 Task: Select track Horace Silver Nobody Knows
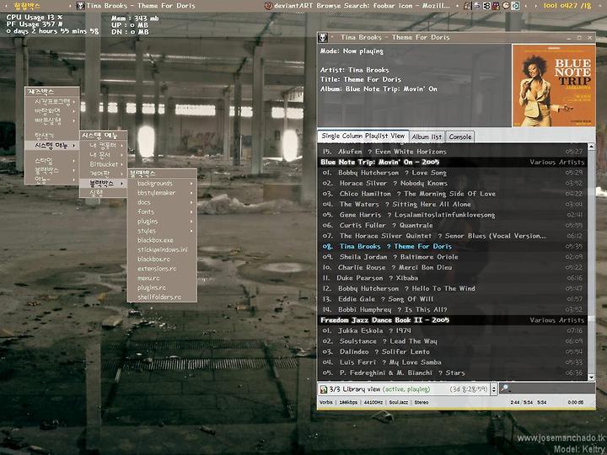pyautogui.click(x=452, y=183)
